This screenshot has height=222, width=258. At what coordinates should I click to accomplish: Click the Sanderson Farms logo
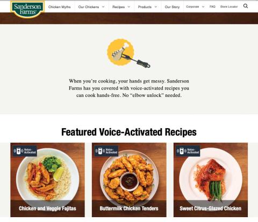pos(27,9)
